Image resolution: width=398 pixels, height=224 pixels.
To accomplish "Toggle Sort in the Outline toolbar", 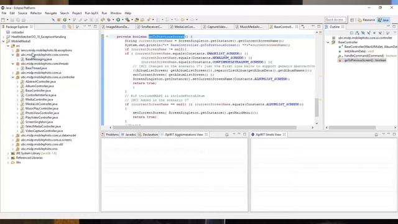I will coord(357,33).
